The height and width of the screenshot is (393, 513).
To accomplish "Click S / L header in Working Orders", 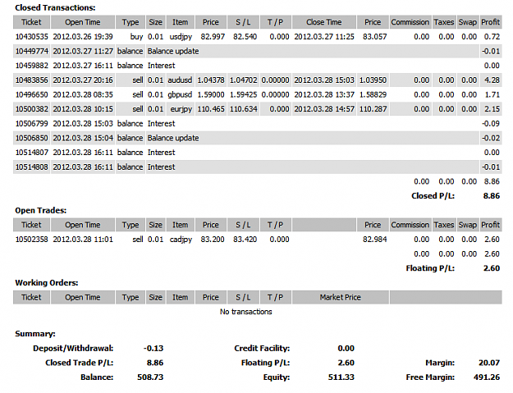I will tap(243, 297).
